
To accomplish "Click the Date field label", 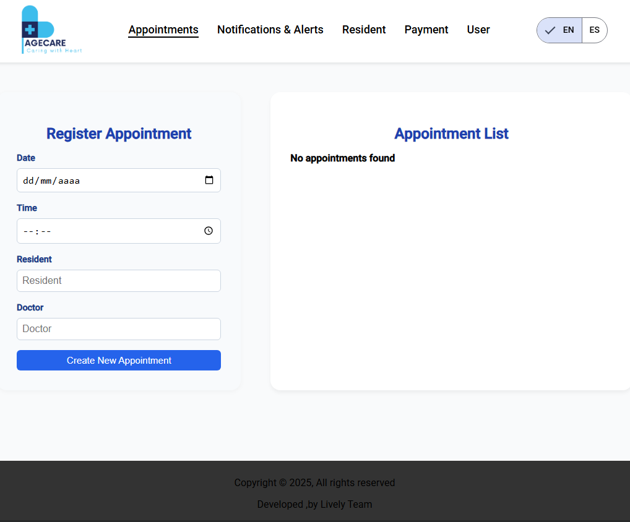I will coord(26,158).
